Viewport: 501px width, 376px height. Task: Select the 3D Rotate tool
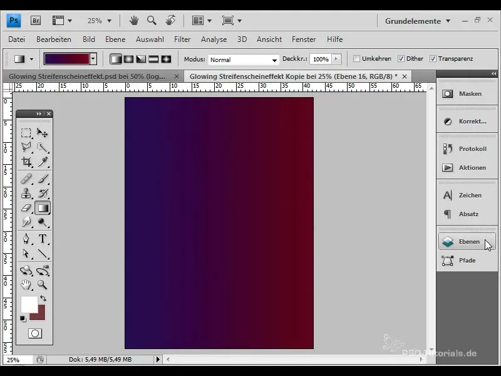point(26,271)
